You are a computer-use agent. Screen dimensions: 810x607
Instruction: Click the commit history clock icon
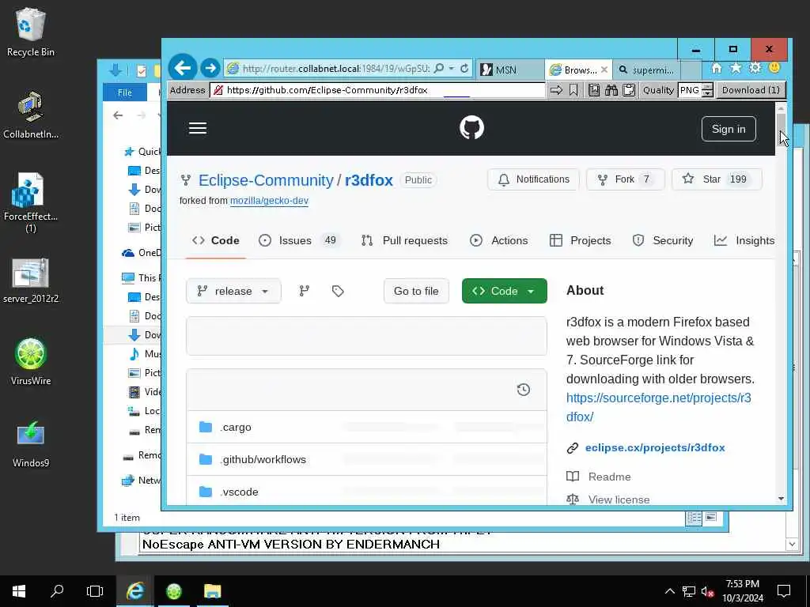click(x=524, y=390)
